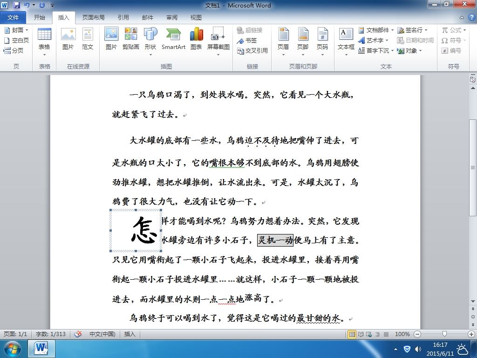Switch to Web Layout view

click(x=369, y=334)
